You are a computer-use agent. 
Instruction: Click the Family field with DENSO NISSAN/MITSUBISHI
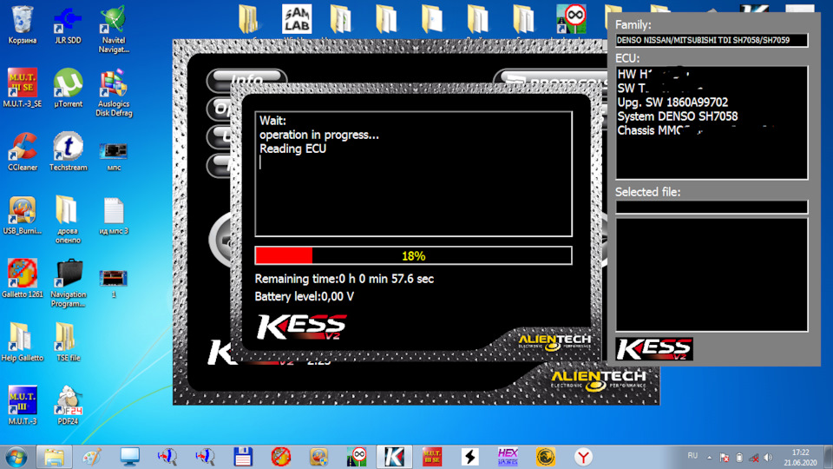(712, 40)
